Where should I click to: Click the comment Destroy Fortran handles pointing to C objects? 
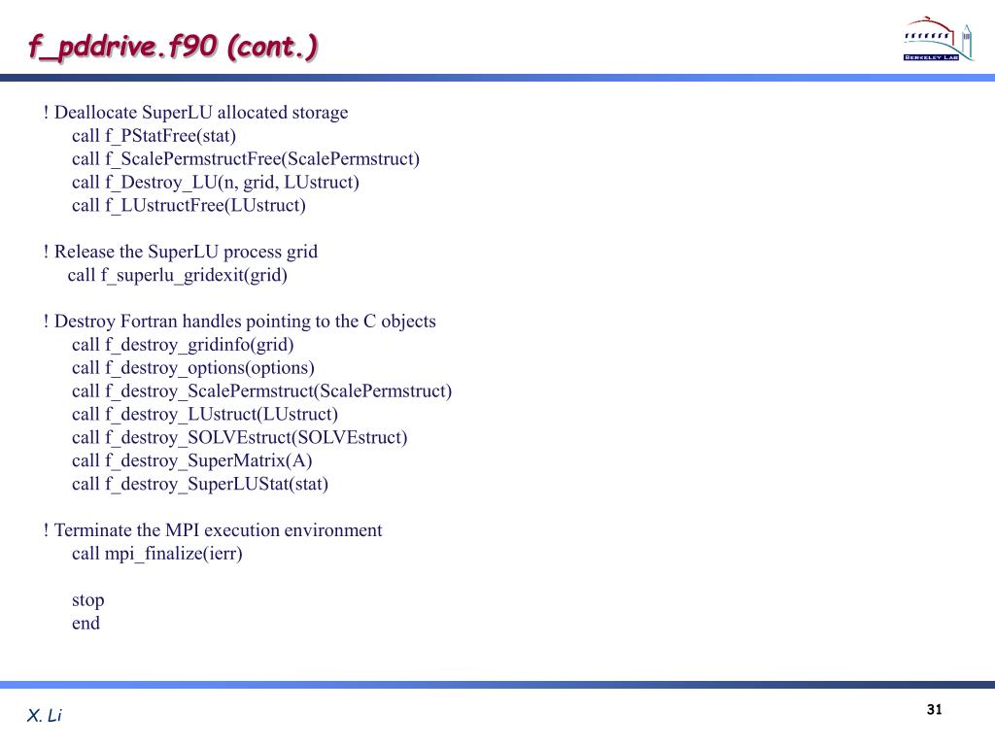[x=240, y=322]
